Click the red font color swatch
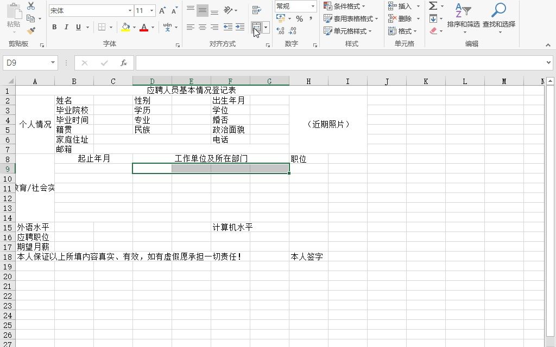 pyautogui.click(x=143, y=29)
